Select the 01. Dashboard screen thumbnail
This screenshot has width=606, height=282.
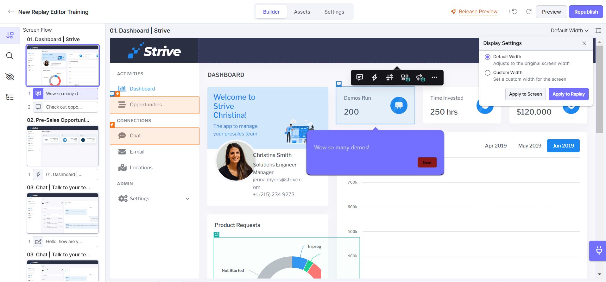click(63, 66)
